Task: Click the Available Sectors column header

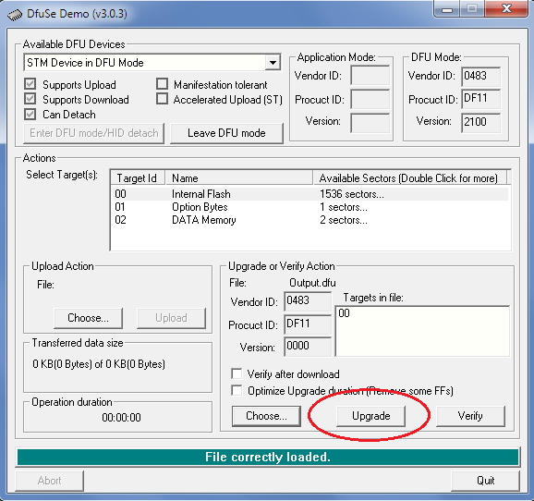Action: [409, 177]
